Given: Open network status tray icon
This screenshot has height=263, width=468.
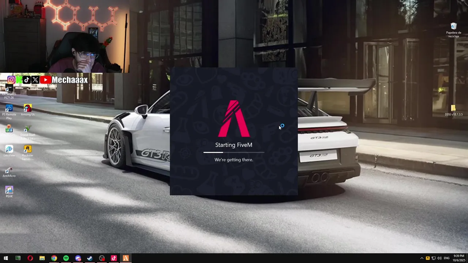Looking at the screenshot, I should (x=434, y=258).
